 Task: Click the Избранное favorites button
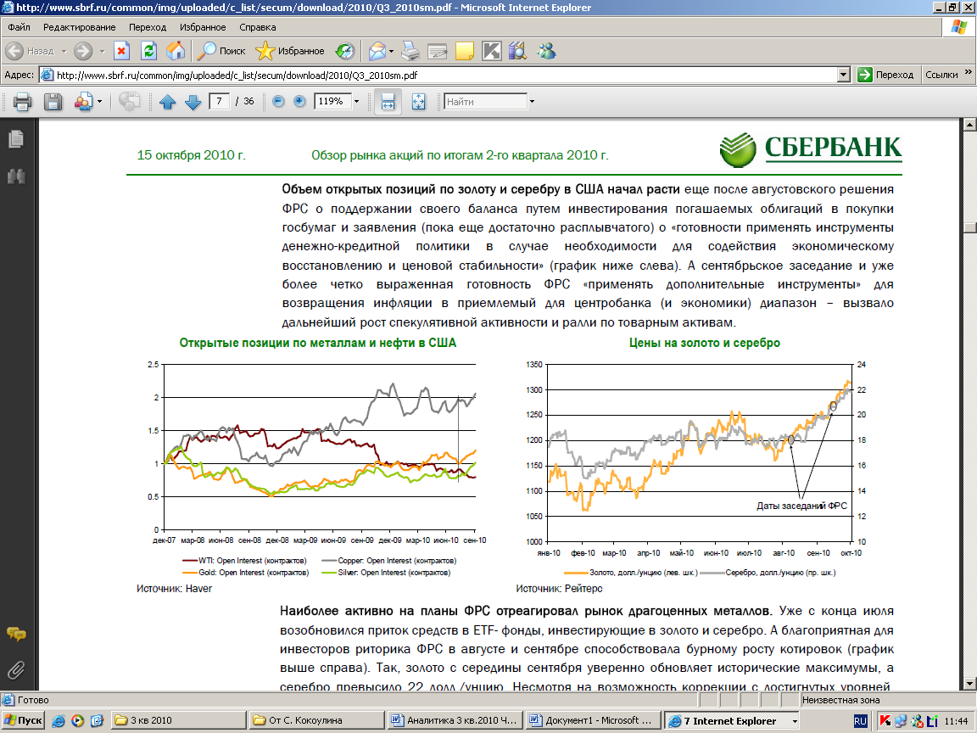tap(290, 51)
